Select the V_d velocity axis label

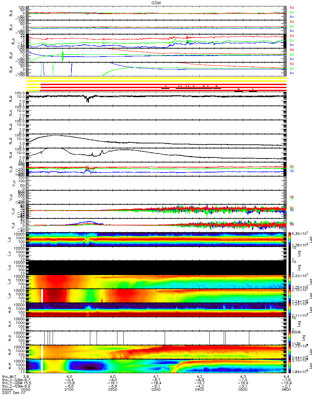[14, 212]
